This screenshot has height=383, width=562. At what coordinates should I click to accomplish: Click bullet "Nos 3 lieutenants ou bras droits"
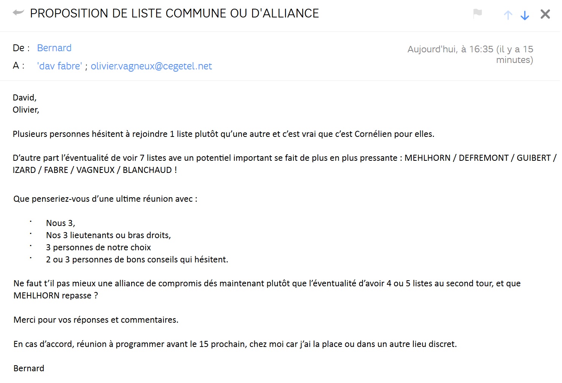108,235
